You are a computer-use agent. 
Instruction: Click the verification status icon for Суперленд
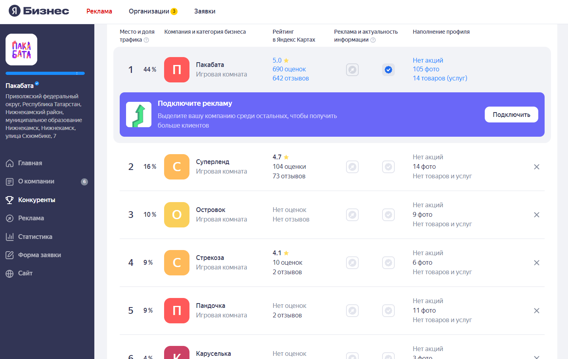[x=388, y=167]
